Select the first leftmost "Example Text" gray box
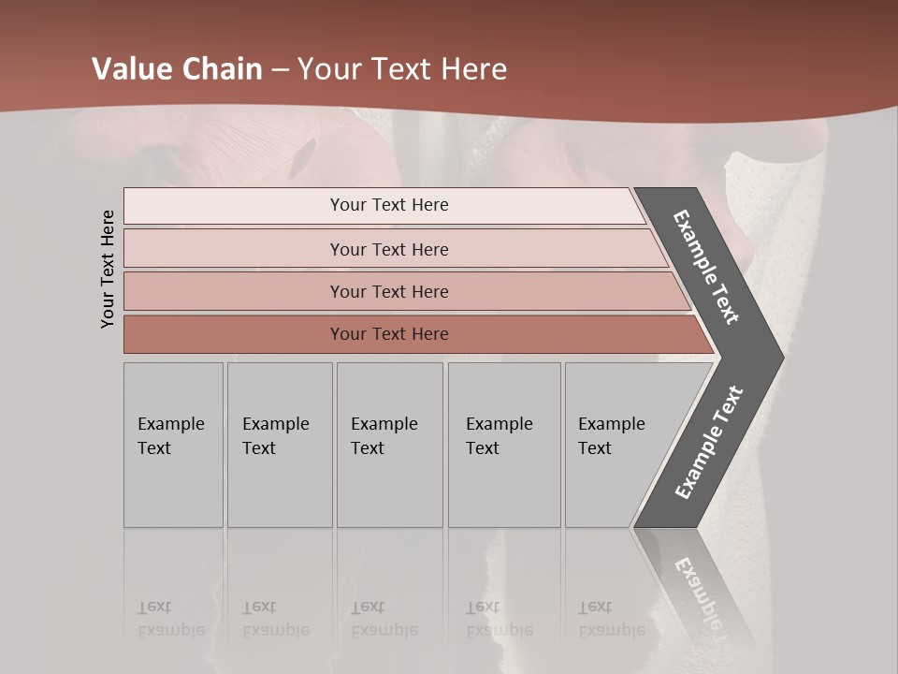This screenshot has height=674, width=898. [x=173, y=445]
